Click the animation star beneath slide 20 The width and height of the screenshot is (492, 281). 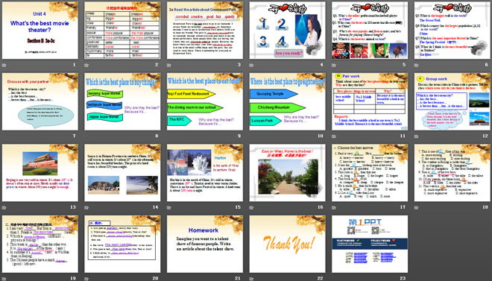pyautogui.click(x=86, y=279)
